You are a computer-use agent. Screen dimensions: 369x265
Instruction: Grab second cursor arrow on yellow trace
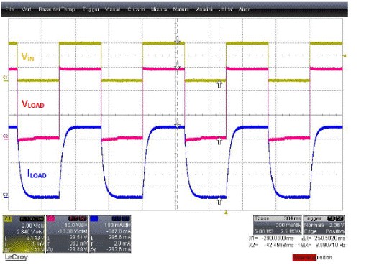(x=219, y=84)
